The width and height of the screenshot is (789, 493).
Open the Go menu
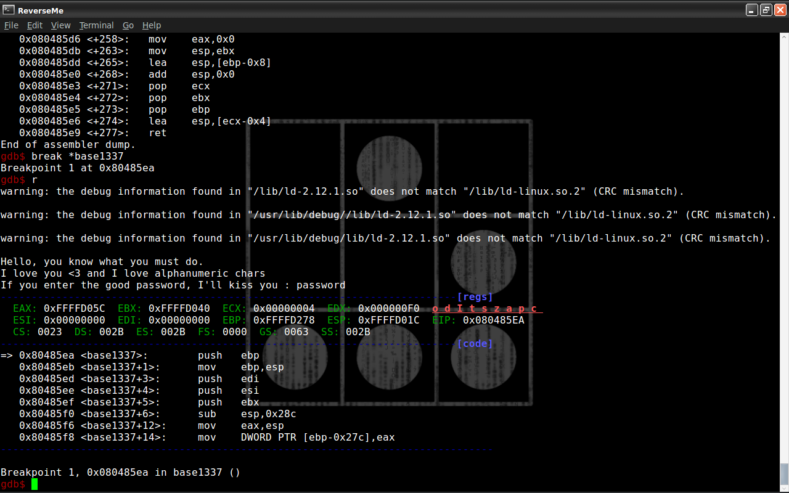pyautogui.click(x=128, y=25)
